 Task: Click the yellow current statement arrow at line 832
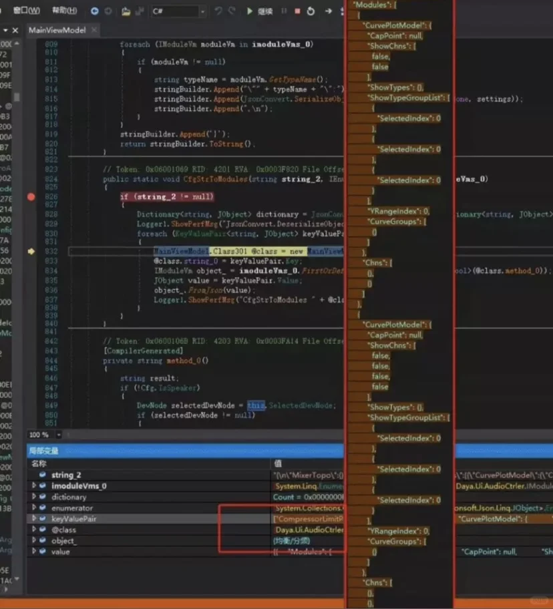31,251
